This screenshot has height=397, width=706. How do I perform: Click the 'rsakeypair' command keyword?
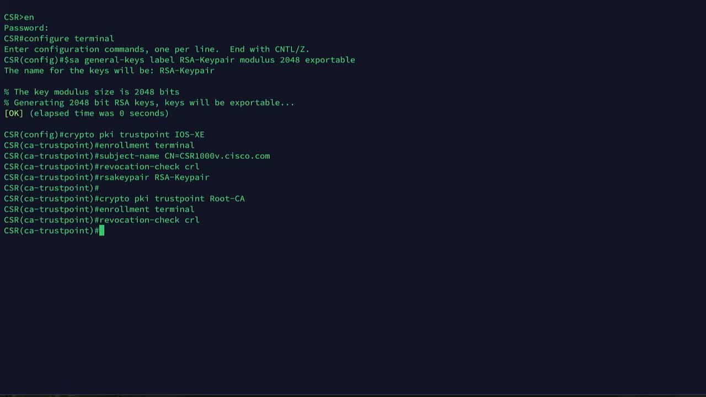coord(124,177)
